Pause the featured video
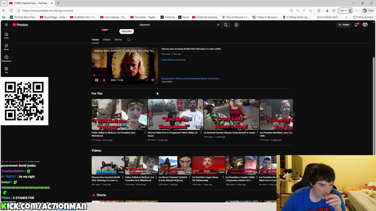376x211 pixels. pyautogui.click(x=96, y=80)
